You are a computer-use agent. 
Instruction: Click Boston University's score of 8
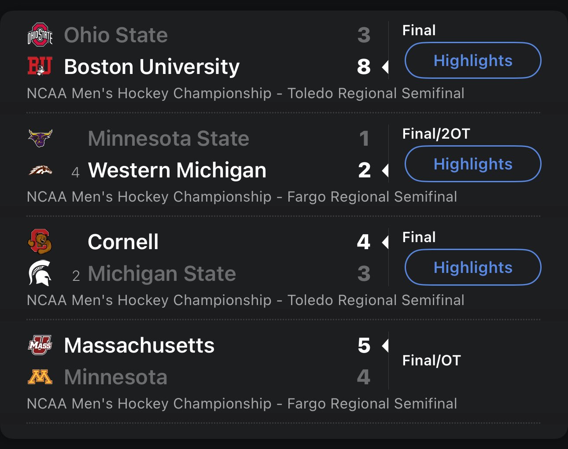click(364, 67)
